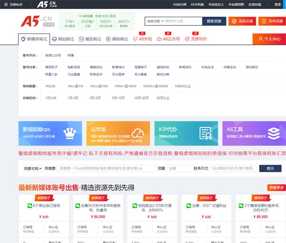Image resolution: width=286 pixels, height=243 pixels.
Task: Click the WeChat icon beside 2个精准母婴粉服务号
Action: click(x=241, y=206)
